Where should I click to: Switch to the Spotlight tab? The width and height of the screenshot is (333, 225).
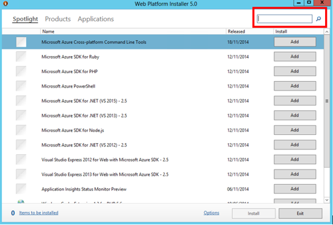[25, 19]
